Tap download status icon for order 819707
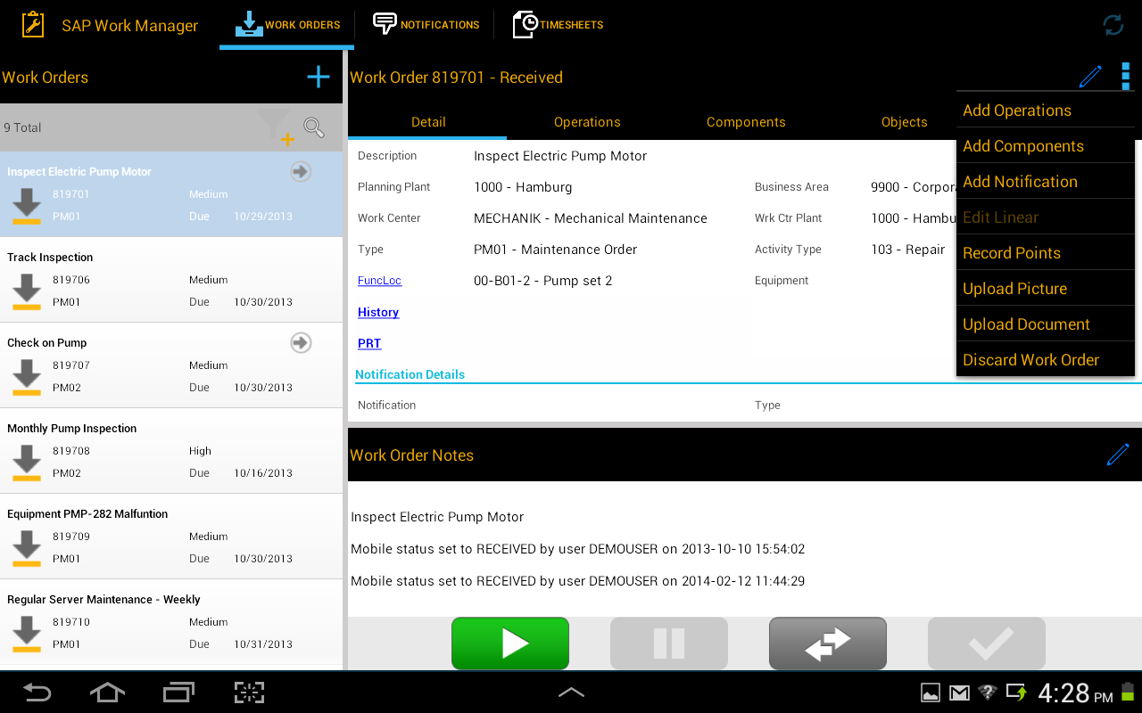 pyautogui.click(x=27, y=377)
